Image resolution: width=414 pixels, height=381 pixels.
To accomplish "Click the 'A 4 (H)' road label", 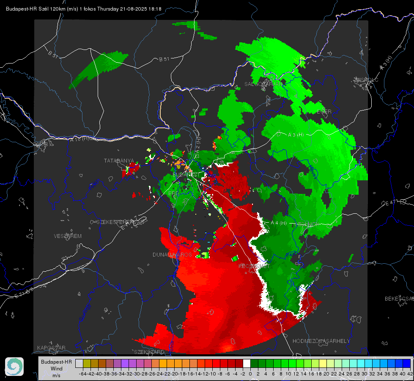I will (x=279, y=223).
